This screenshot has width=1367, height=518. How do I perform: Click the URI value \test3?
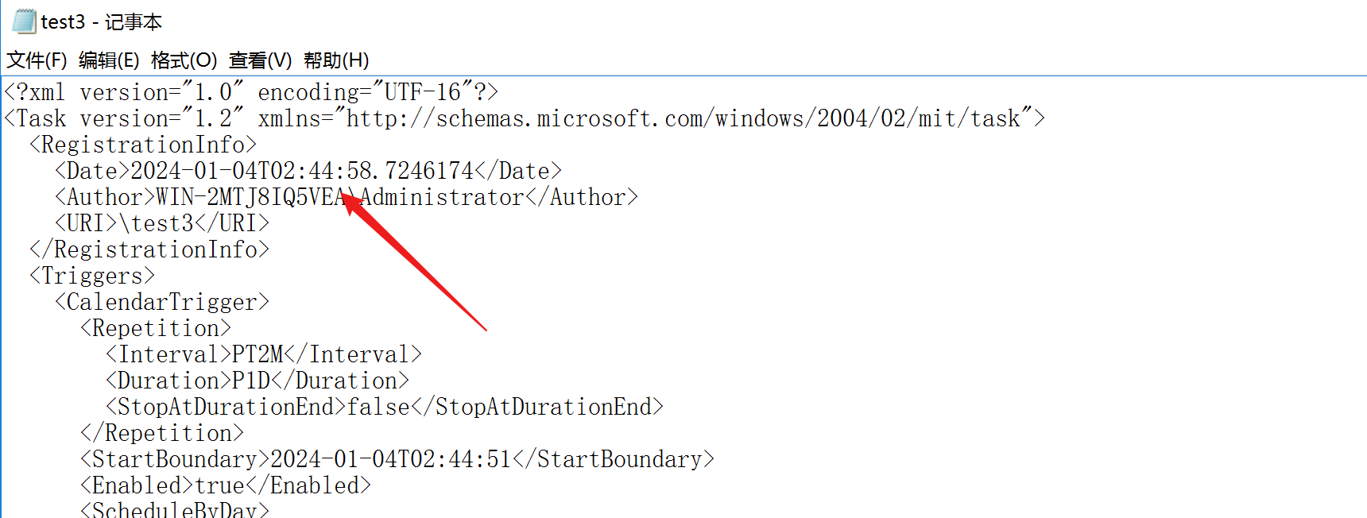tap(157, 223)
